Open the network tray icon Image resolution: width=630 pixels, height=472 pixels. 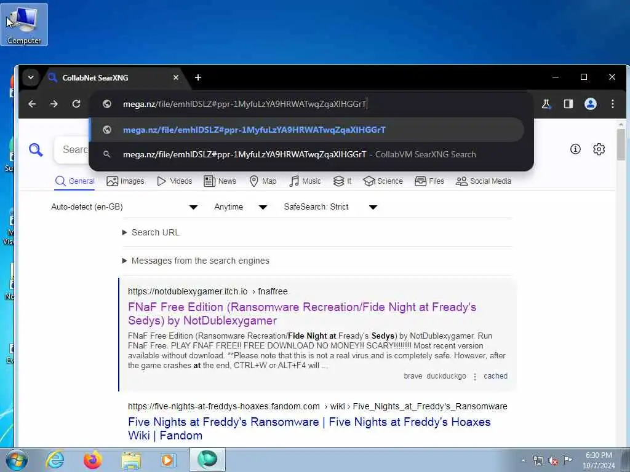(x=538, y=460)
